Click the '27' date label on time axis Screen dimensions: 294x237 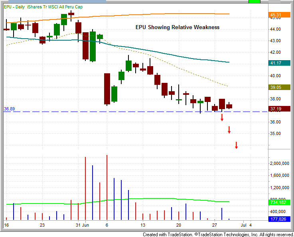215,225
